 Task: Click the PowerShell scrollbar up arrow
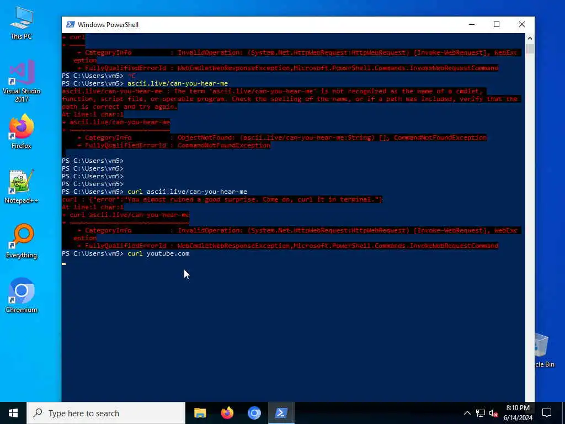pos(530,38)
